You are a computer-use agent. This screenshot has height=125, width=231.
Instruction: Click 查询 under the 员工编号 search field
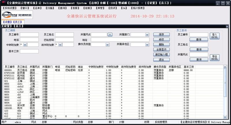coord(199,39)
